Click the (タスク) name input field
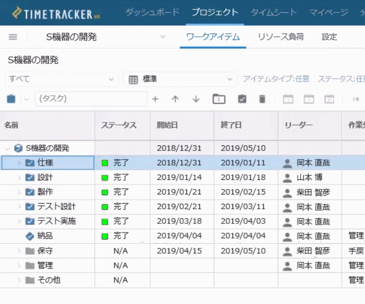Viewport: 365px width, 304px height. click(91, 99)
